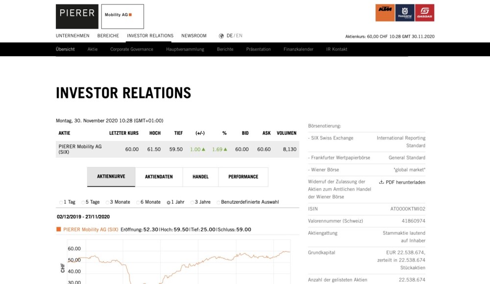Switch language to EN
490x284 pixels.
[x=239, y=36]
